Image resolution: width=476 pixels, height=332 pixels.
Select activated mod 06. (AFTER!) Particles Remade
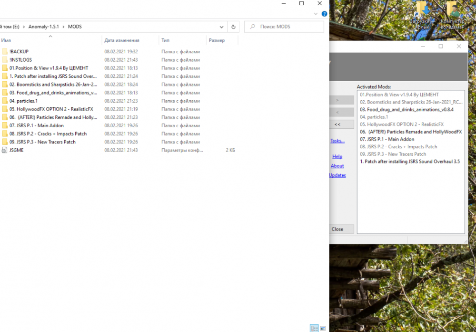411,132
